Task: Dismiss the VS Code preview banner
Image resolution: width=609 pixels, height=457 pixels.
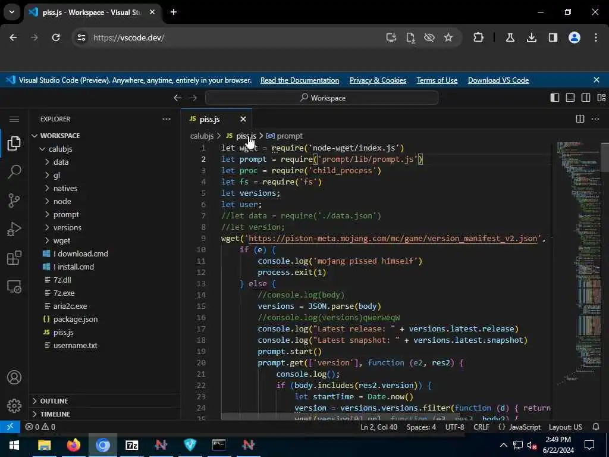Action: pyautogui.click(x=596, y=80)
